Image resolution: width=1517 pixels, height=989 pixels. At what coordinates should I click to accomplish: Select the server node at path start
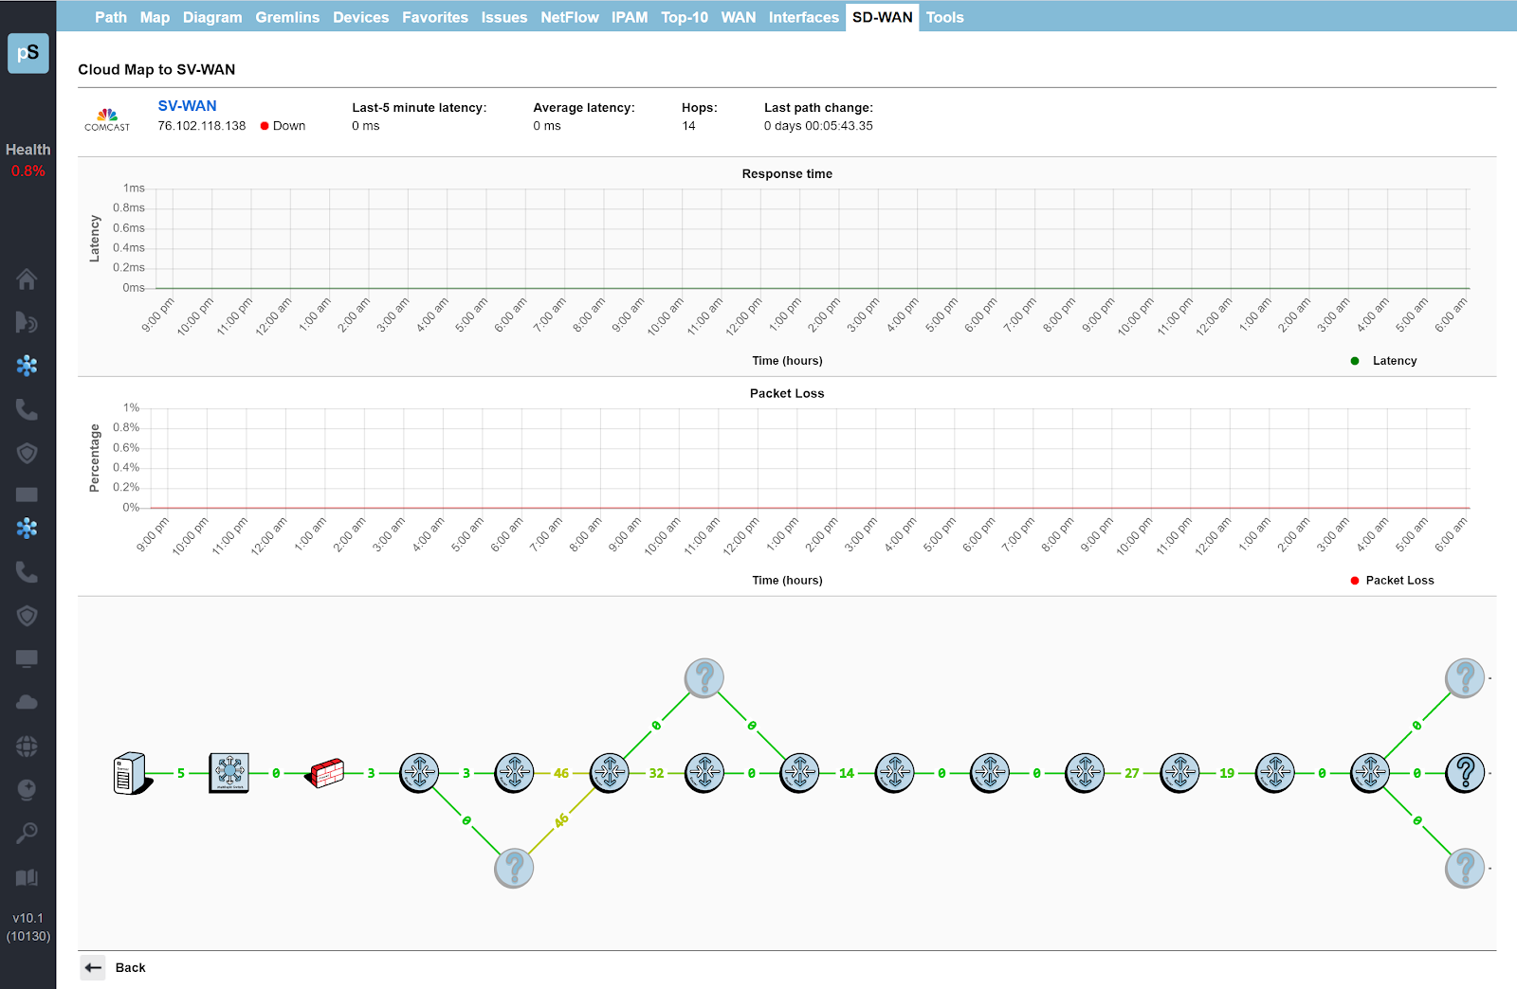131,773
